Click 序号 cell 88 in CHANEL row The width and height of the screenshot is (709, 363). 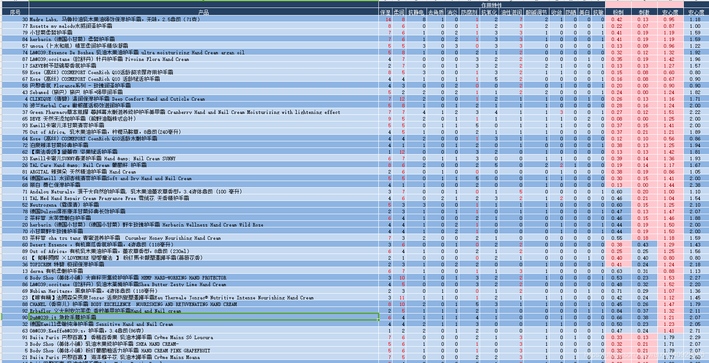[15, 304]
